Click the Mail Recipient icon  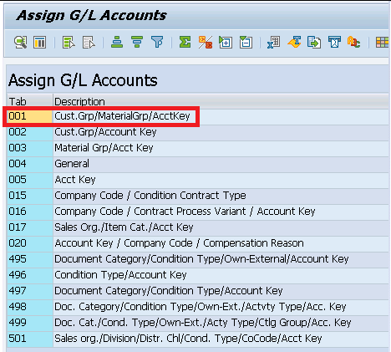tap(334, 43)
